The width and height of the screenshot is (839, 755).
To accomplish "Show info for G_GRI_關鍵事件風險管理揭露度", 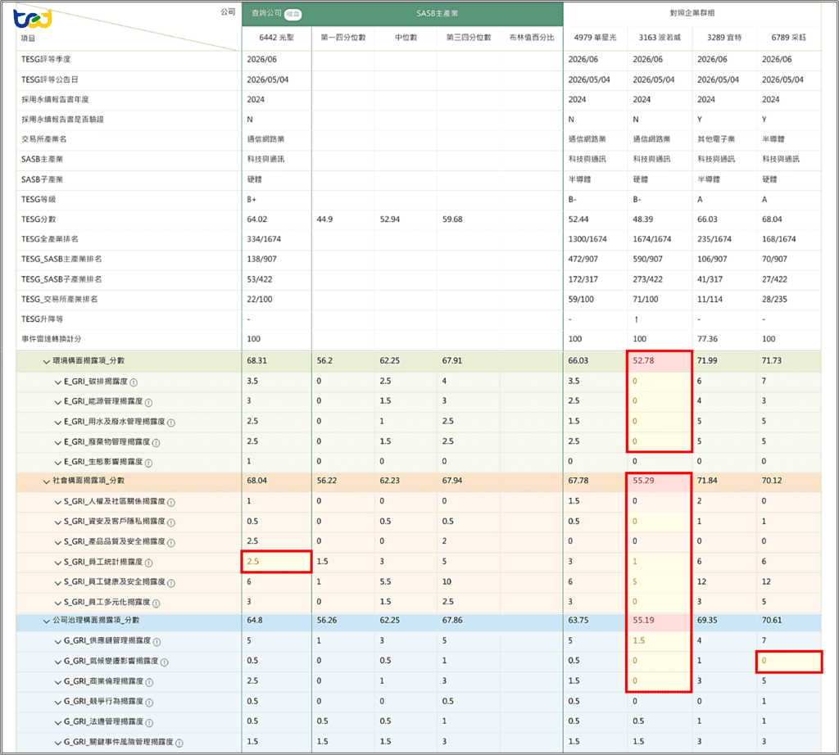I will tap(179, 743).
